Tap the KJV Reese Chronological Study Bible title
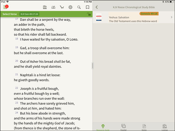Screen dimensions: 175x131 click(134, 7)
